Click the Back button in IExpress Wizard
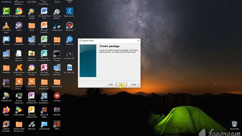Viewport: 242px width, 136px height. click(x=110, y=84)
